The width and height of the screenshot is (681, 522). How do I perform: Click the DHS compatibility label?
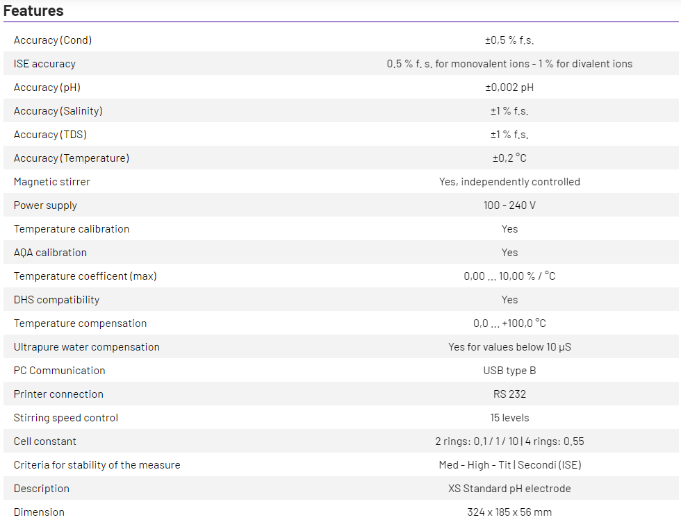[56, 300]
